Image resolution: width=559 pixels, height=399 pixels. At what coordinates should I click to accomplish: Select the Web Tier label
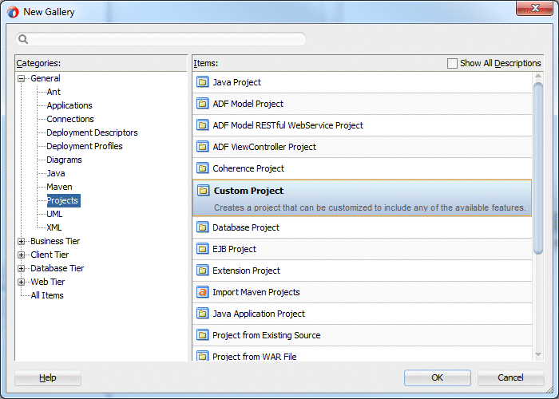click(x=48, y=282)
